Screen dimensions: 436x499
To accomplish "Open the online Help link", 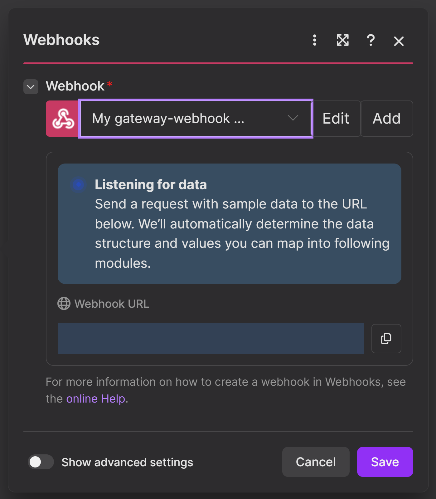I will pos(96,399).
